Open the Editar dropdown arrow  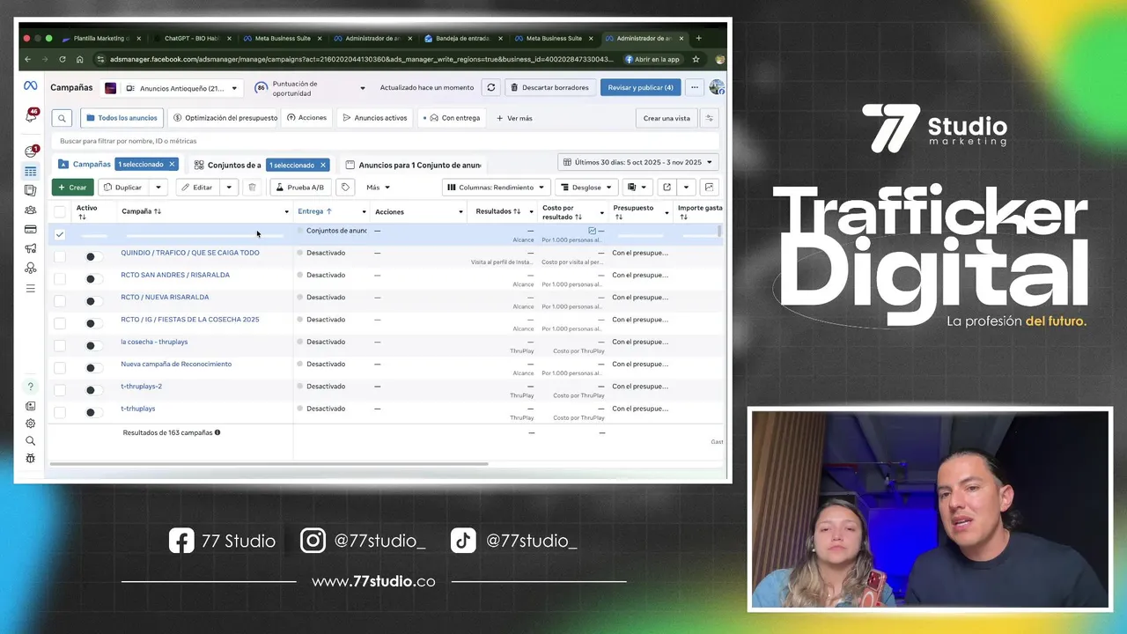pyautogui.click(x=228, y=188)
